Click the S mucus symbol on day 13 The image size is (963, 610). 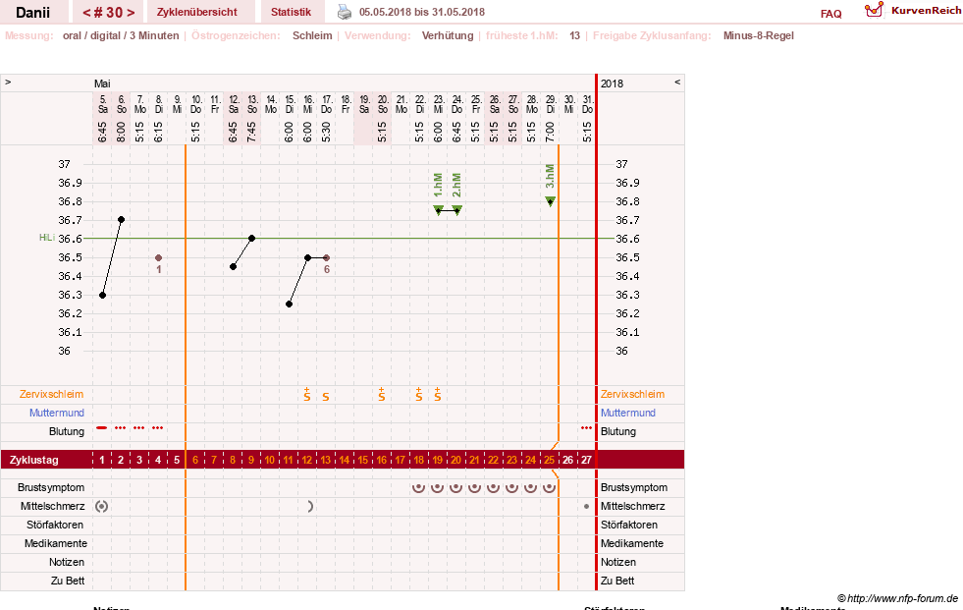pyautogui.click(x=326, y=397)
